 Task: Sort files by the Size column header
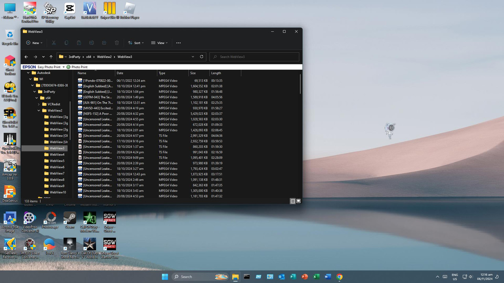point(199,73)
